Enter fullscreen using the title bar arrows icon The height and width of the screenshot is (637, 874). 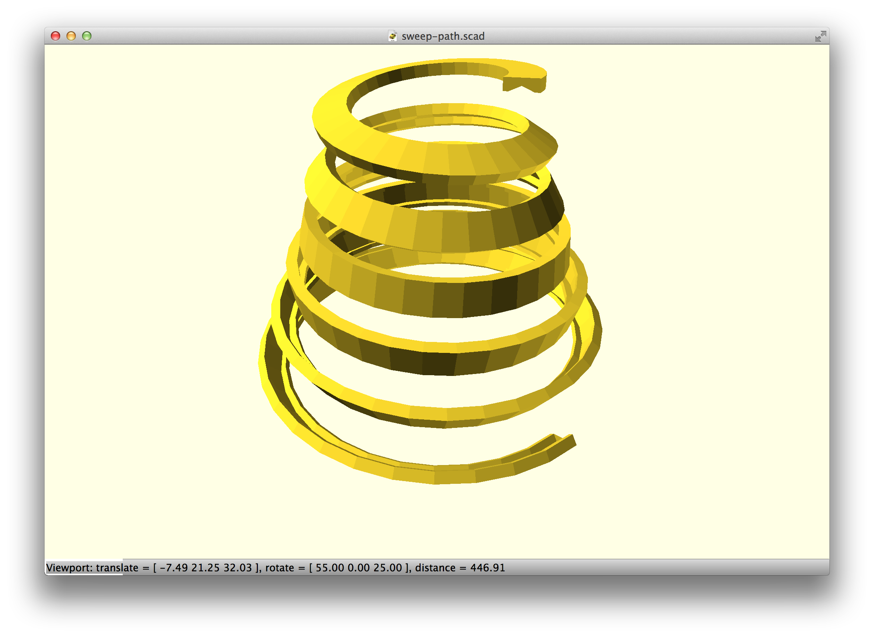tap(820, 36)
